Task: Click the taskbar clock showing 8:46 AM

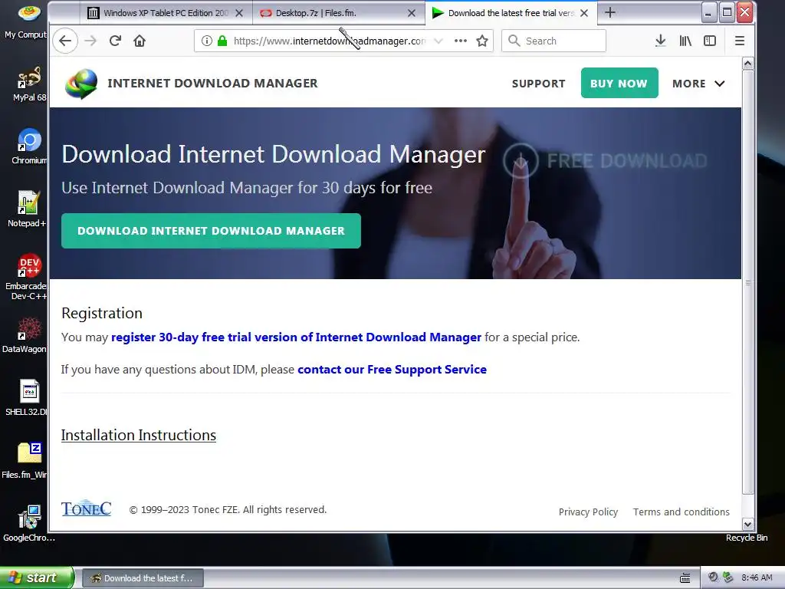Action: (757, 578)
